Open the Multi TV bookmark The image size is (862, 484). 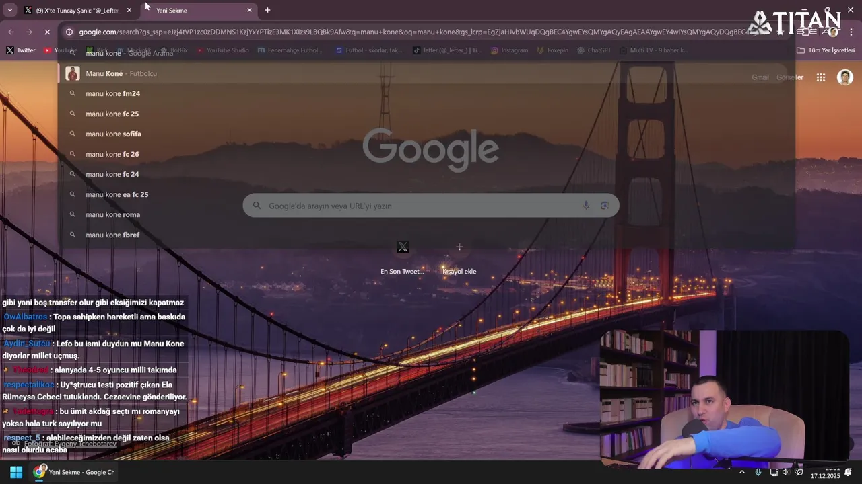pyautogui.click(x=654, y=50)
